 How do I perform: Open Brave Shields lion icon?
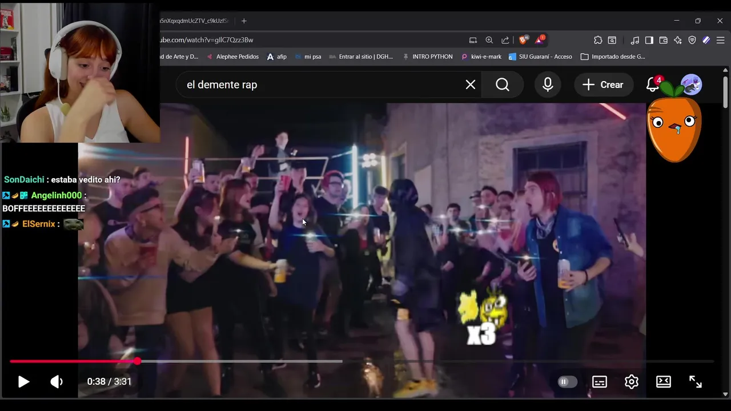[x=523, y=39]
